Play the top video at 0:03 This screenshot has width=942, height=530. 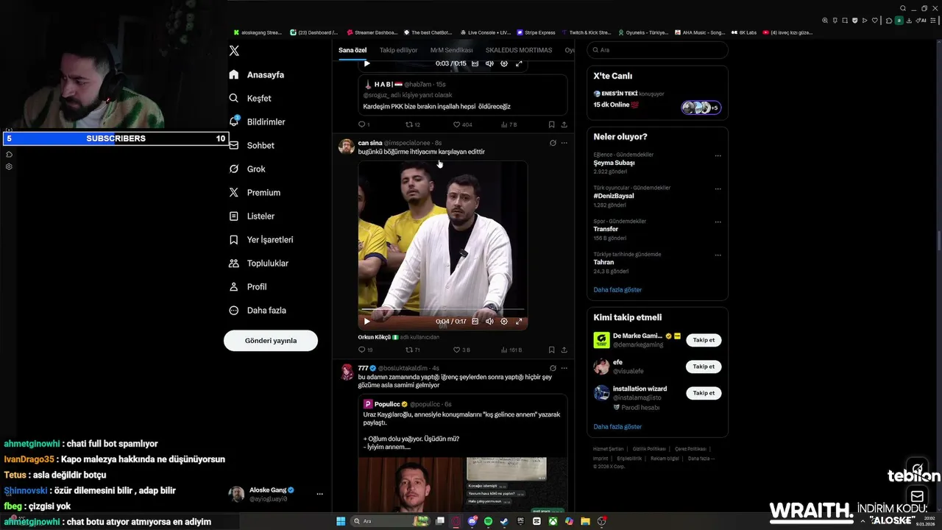point(366,63)
